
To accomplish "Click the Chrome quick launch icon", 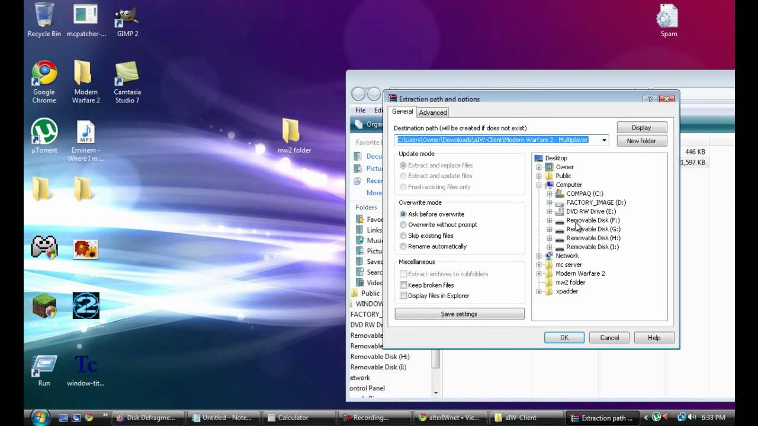I will [x=89, y=418].
